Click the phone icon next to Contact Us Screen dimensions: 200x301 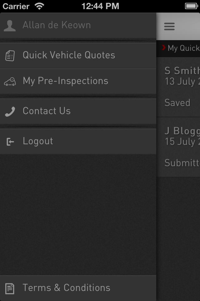[x=10, y=111]
